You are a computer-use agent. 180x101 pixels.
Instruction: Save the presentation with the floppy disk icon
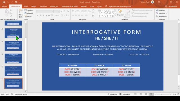[4, 2]
